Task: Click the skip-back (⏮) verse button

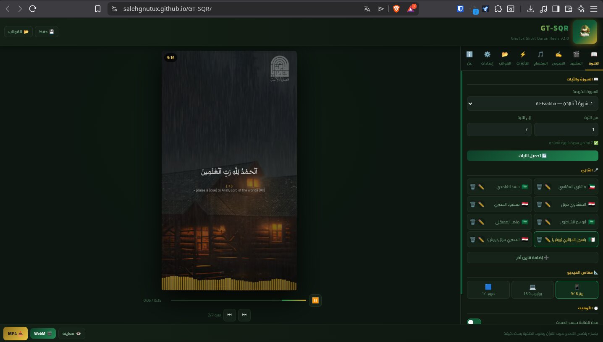Action: 244,315
